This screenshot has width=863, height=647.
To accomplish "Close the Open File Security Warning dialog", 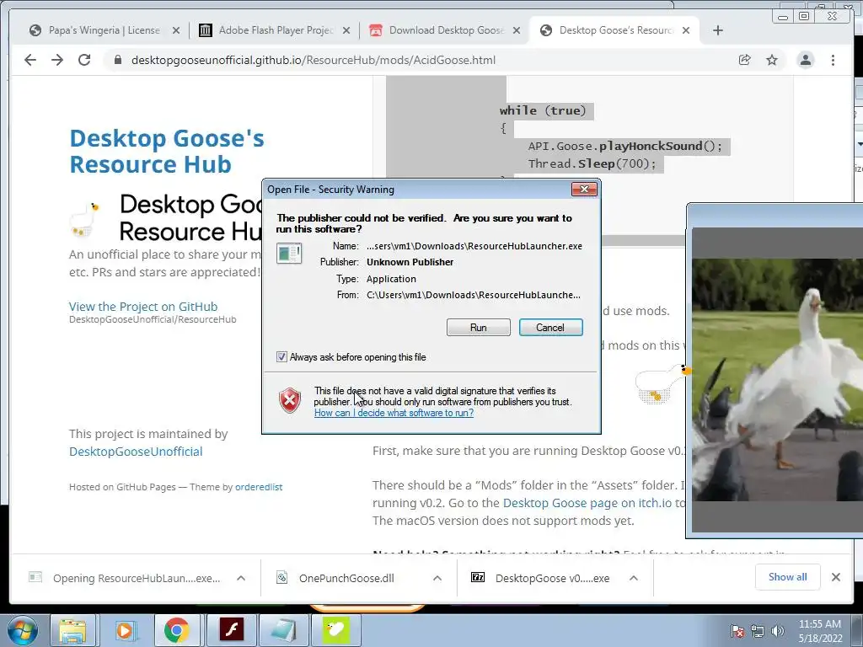I will (584, 190).
